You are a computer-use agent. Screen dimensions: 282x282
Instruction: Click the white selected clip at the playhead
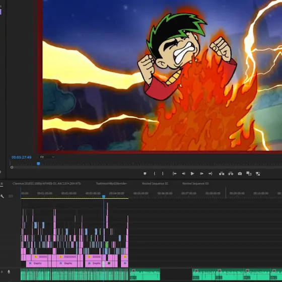tap(103, 264)
